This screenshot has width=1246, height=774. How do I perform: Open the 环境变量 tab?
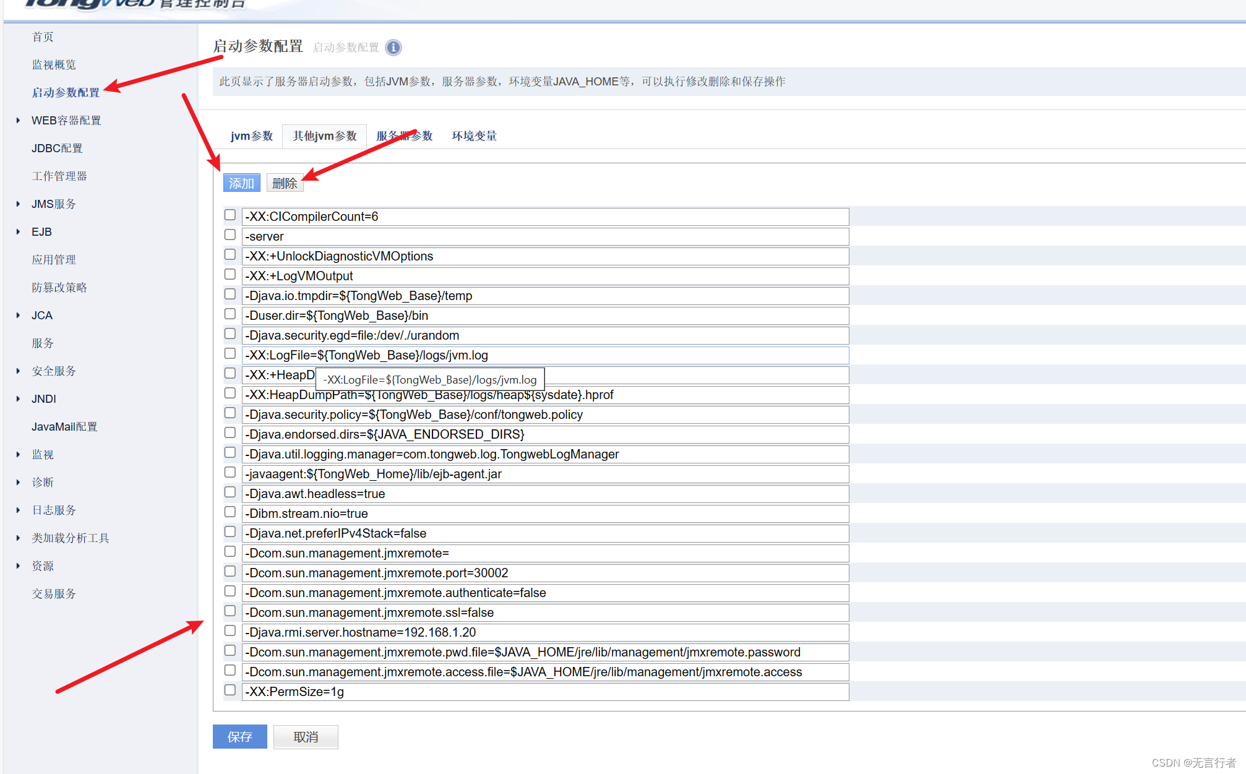(474, 136)
